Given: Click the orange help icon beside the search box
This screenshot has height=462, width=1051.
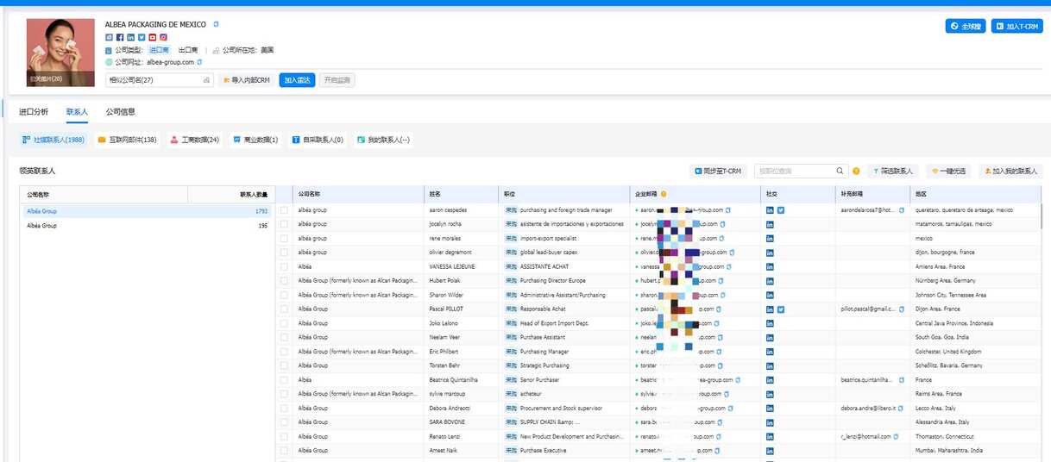Looking at the screenshot, I should 856,171.
